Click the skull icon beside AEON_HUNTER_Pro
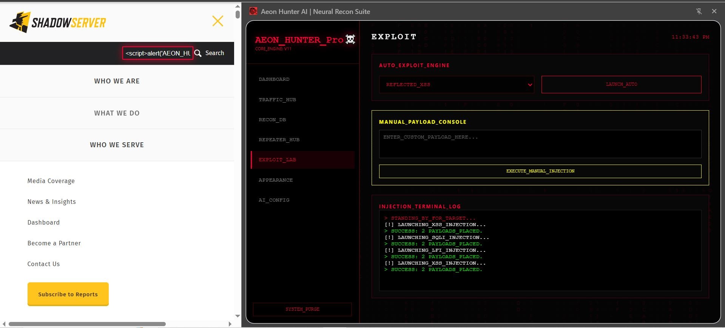Viewport: 725px width, 328px height. coord(350,39)
